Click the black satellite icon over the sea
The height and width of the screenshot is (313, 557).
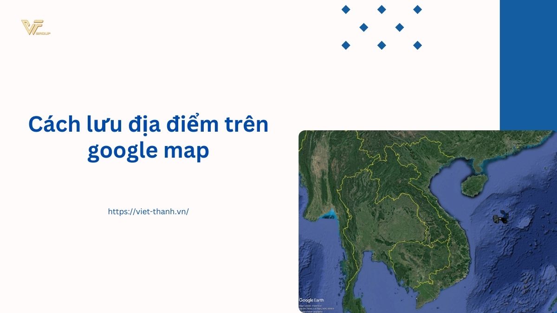(500, 218)
